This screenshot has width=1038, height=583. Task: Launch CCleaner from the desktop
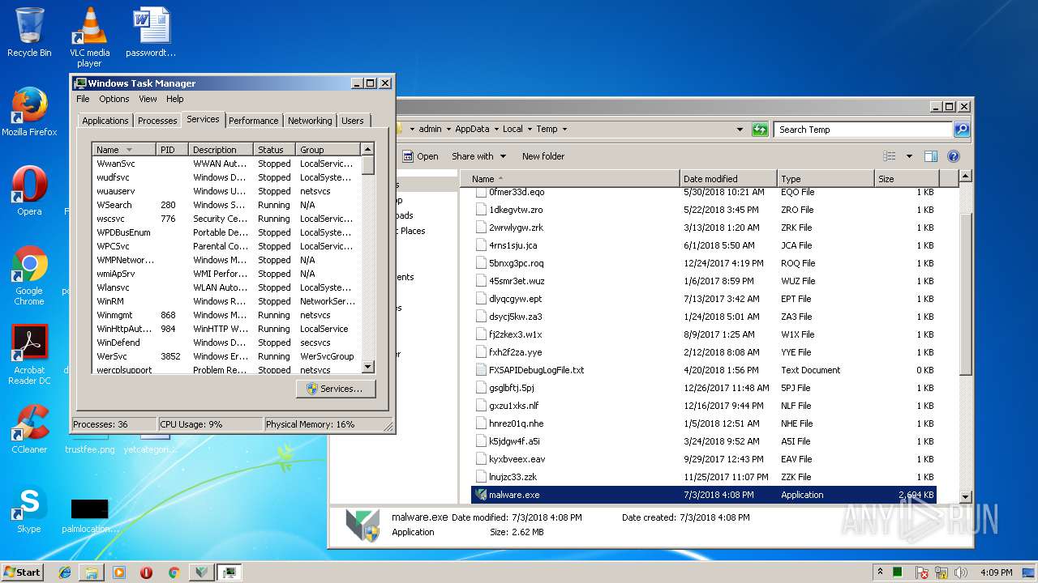coord(29,429)
